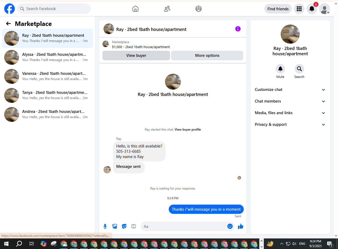Click the small Marketplace listing thumbnail below header

tap(106, 44)
